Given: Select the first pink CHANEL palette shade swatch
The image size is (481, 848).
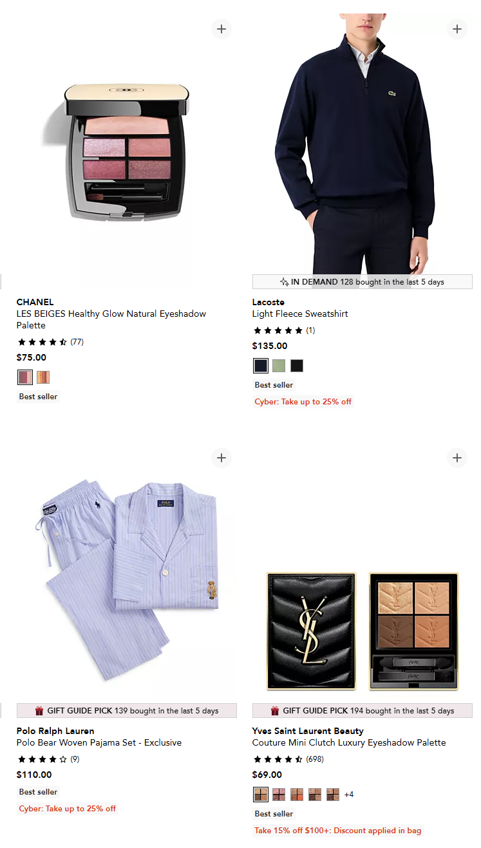Looking at the screenshot, I should (x=25, y=377).
